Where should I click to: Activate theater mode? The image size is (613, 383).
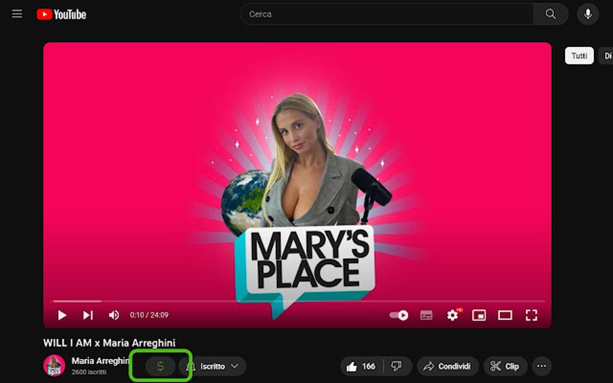504,315
